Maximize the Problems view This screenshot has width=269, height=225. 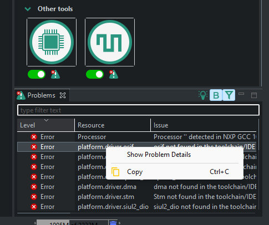(254, 95)
